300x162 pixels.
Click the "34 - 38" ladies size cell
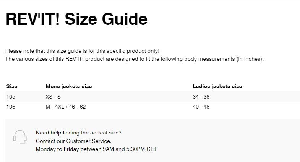(x=201, y=97)
